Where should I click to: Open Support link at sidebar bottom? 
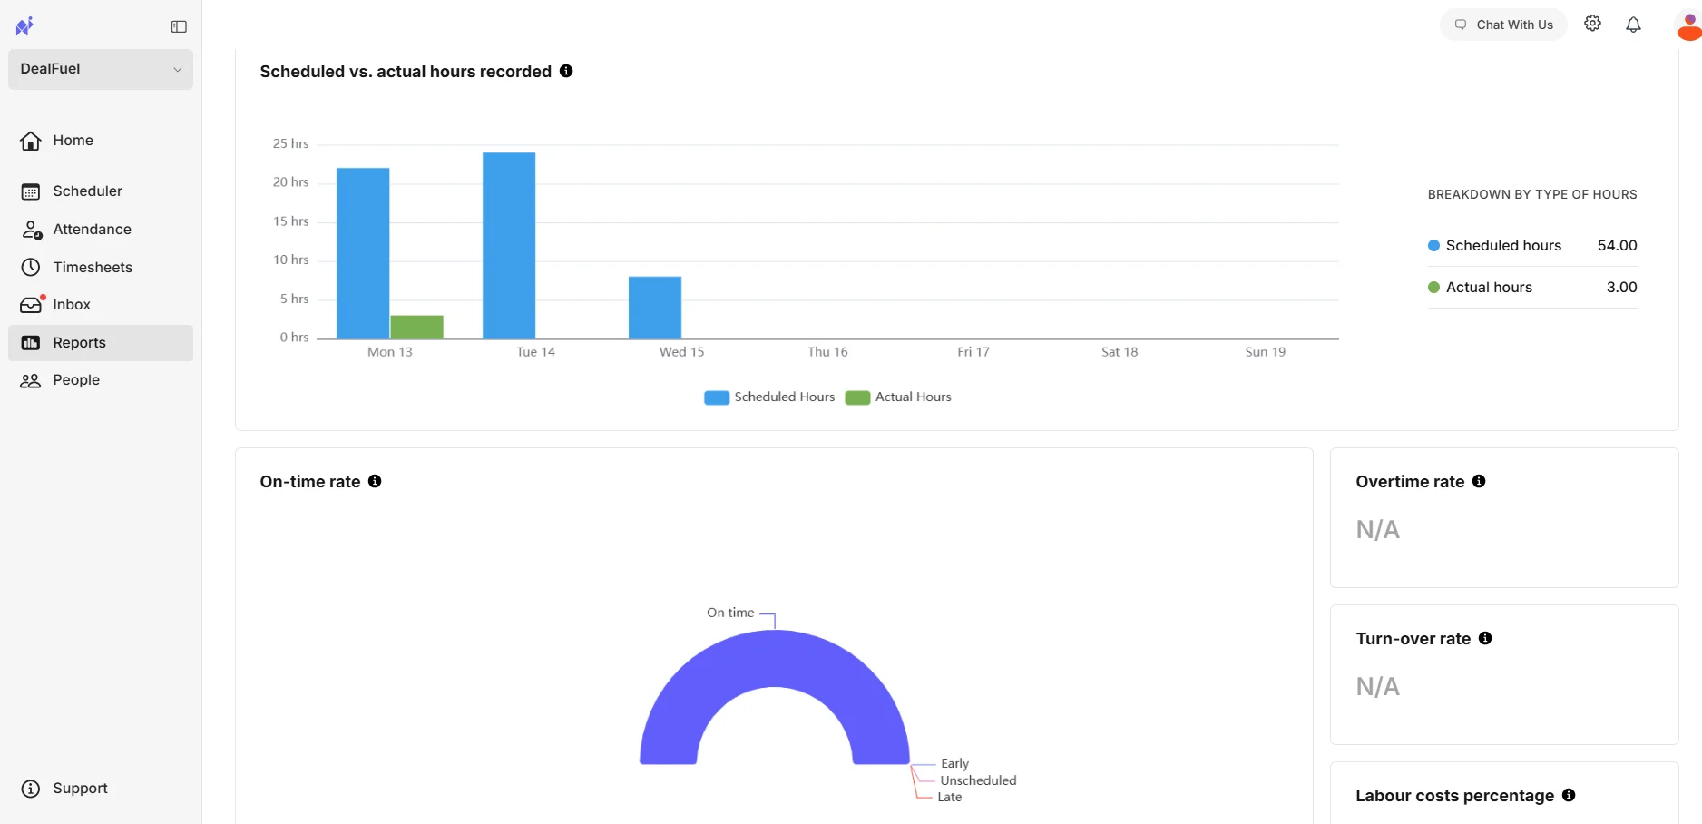pyautogui.click(x=81, y=789)
